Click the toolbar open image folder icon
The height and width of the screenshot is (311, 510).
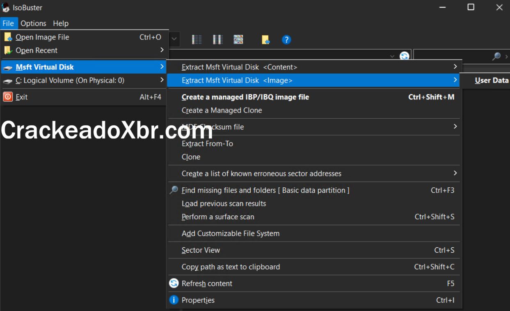point(266,39)
